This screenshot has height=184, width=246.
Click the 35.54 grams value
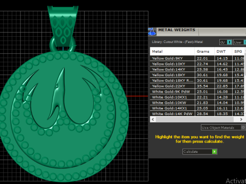coord(202,86)
